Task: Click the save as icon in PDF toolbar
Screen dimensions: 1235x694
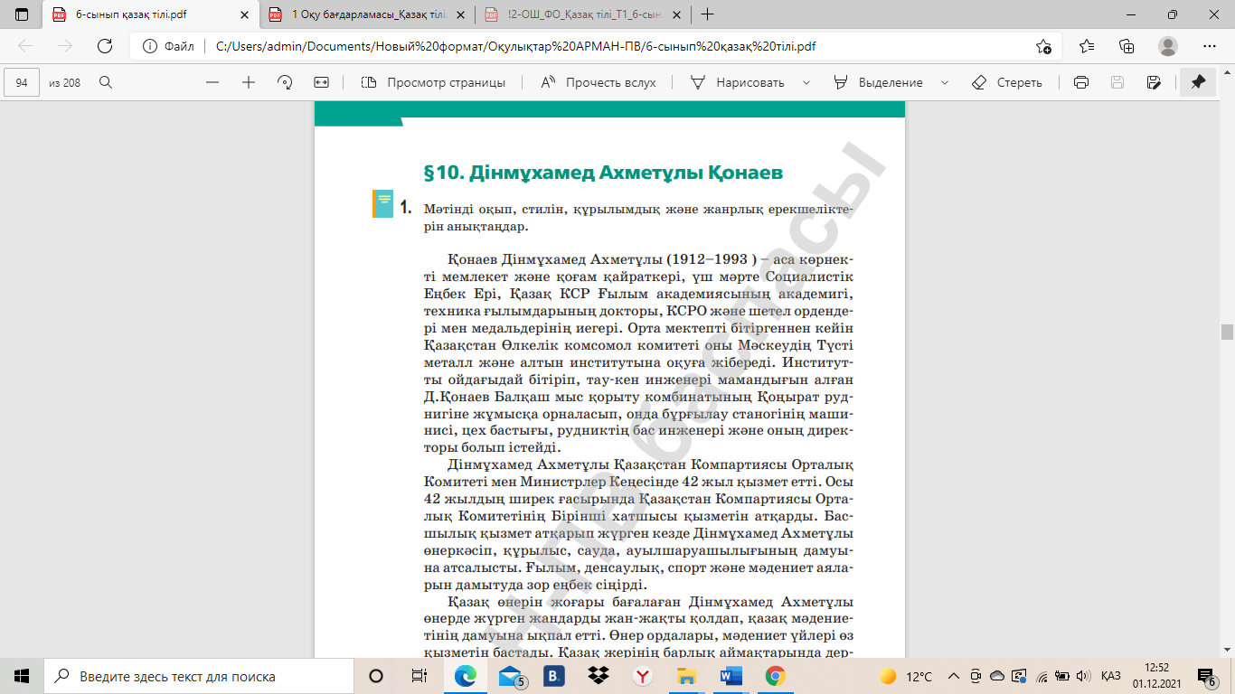Action: 1154,82
